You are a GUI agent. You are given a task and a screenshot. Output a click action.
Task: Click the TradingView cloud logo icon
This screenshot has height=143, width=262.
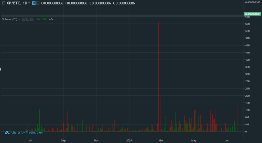[x=7, y=133]
